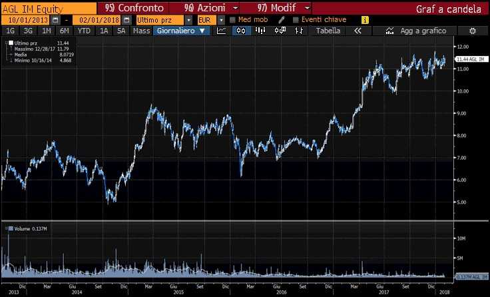The image size is (490, 297).
Task: Select the candlestick chart type icon
Action: tap(241, 31)
